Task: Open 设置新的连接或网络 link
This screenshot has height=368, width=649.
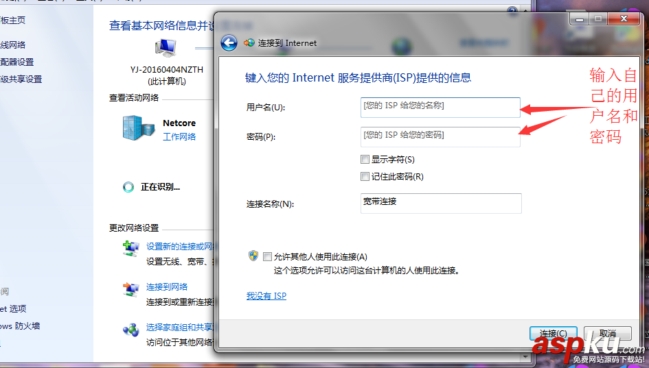Action: [179, 247]
